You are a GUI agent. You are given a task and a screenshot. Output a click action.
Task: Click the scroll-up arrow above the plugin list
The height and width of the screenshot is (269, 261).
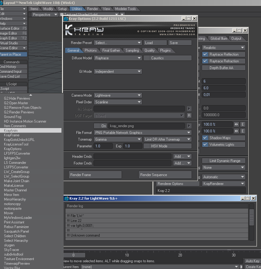pyautogui.click(x=31, y=95)
